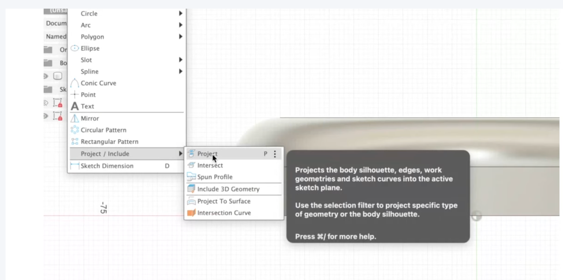The image size is (563, 280).
Task: Click the Origin folder icon in browser
Action: click(x=48, y=50)
